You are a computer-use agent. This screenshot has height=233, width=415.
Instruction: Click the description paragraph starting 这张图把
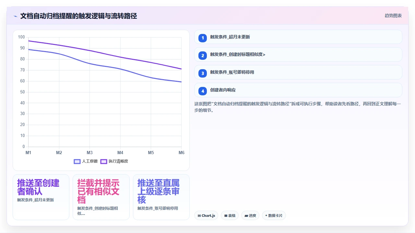298,107
